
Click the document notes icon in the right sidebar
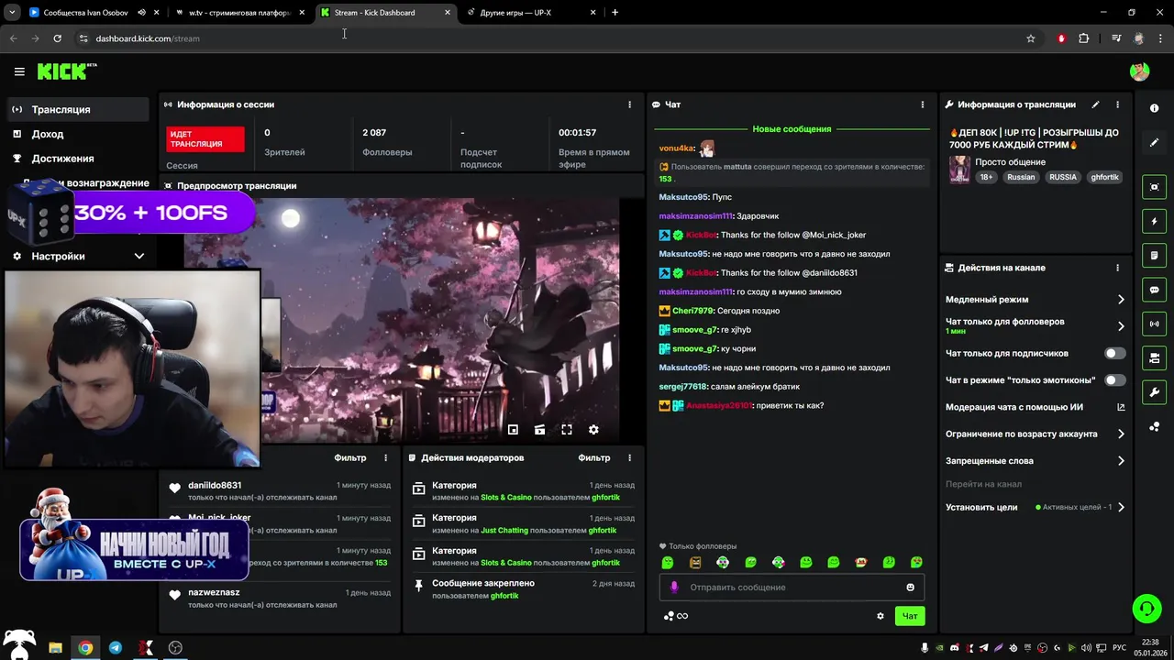coord(1154,255)
